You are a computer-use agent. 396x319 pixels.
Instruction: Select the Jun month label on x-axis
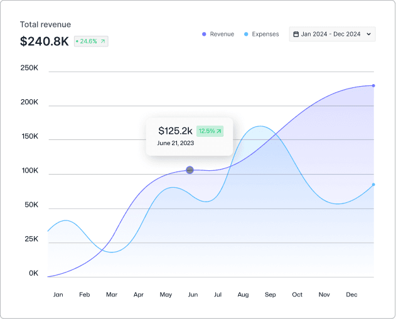[x=193, y=295]
